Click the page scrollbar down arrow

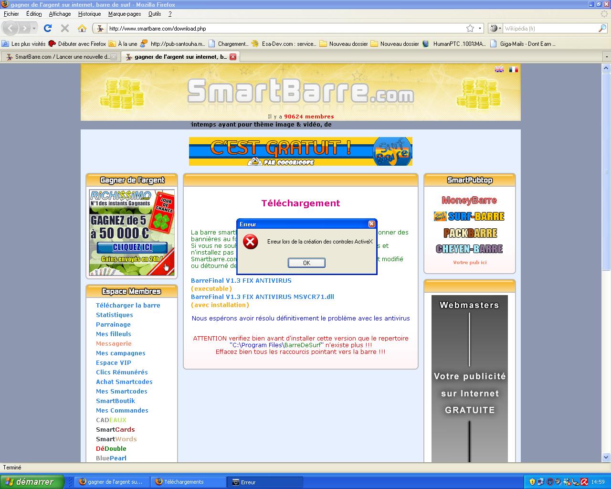[x=607, y=457]
